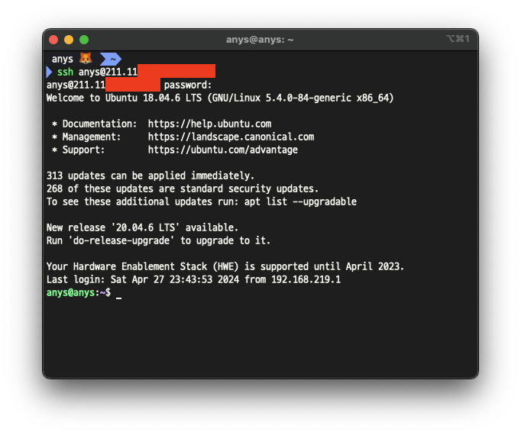Click the 'Support:' label
Image resolution: width=521 pixels, height=435 pixels.
tap(84, 150)
